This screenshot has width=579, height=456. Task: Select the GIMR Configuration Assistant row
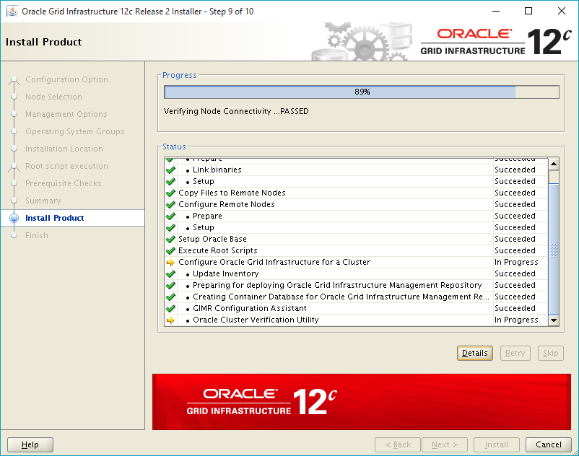[x=357, y=308]
